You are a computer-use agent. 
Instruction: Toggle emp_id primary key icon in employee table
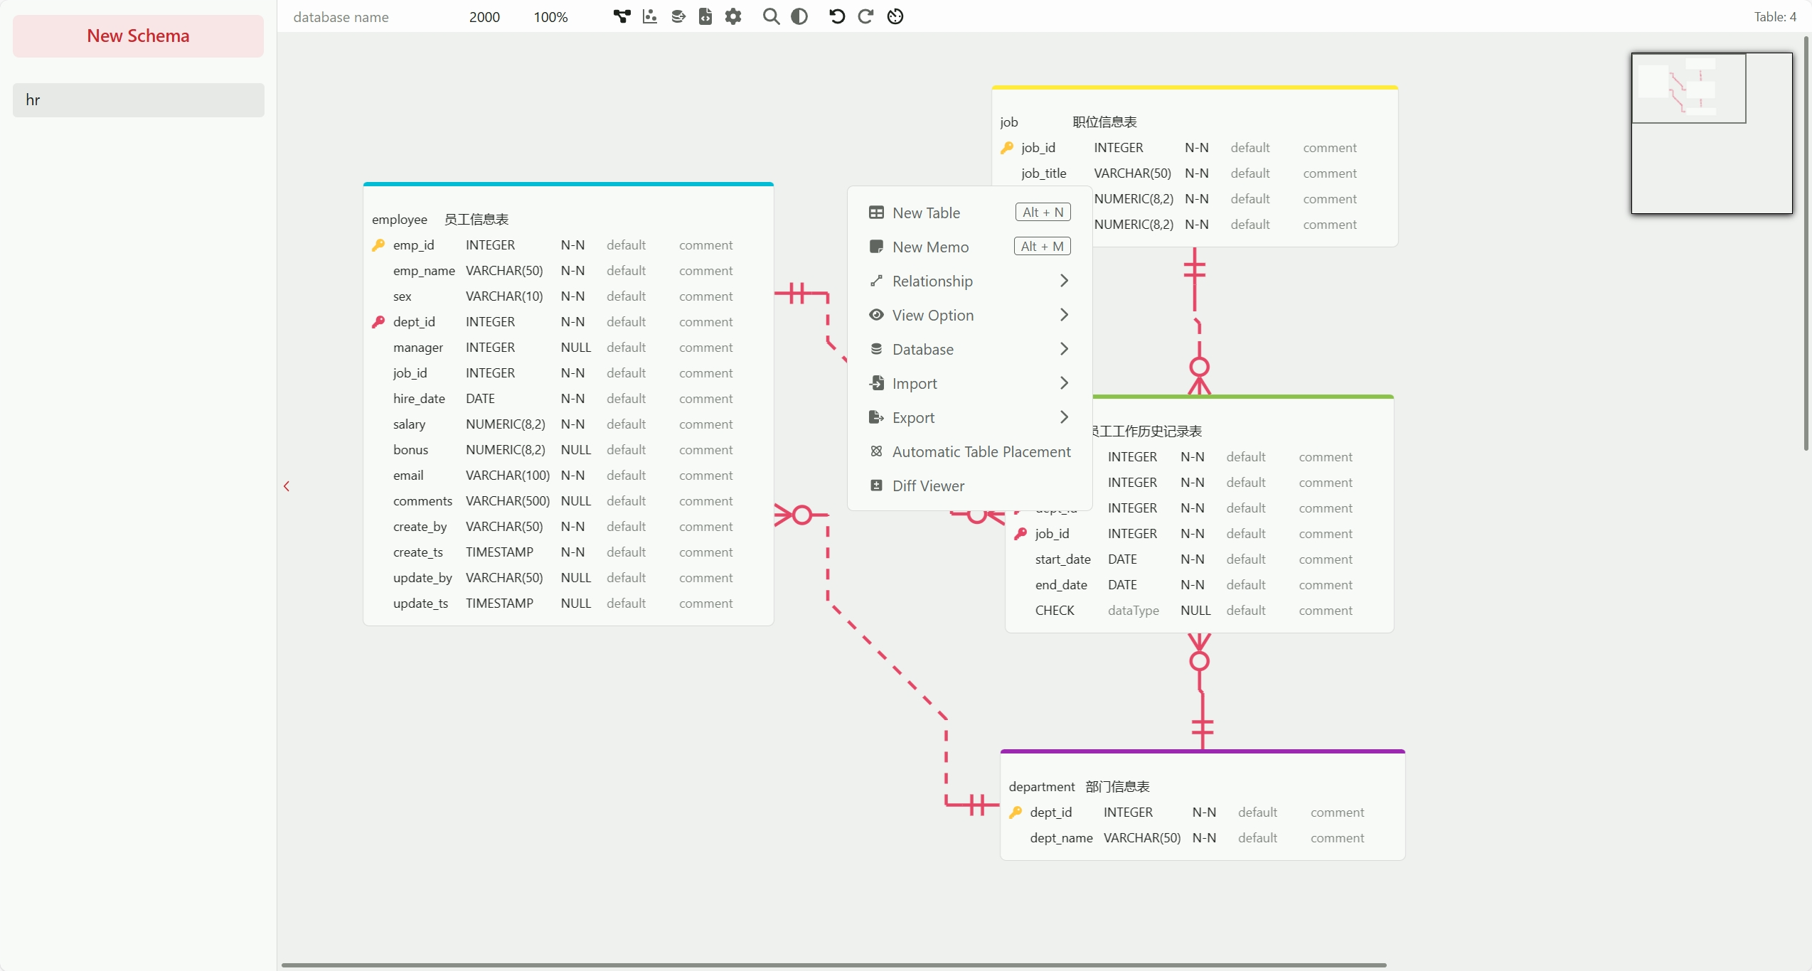pos(378,245)
